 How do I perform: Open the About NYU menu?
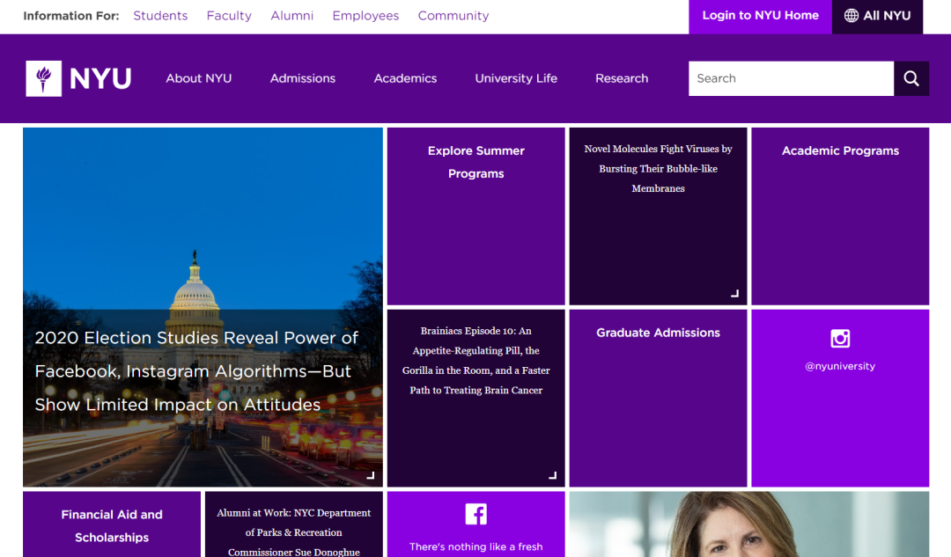click(x=199, y=78)
